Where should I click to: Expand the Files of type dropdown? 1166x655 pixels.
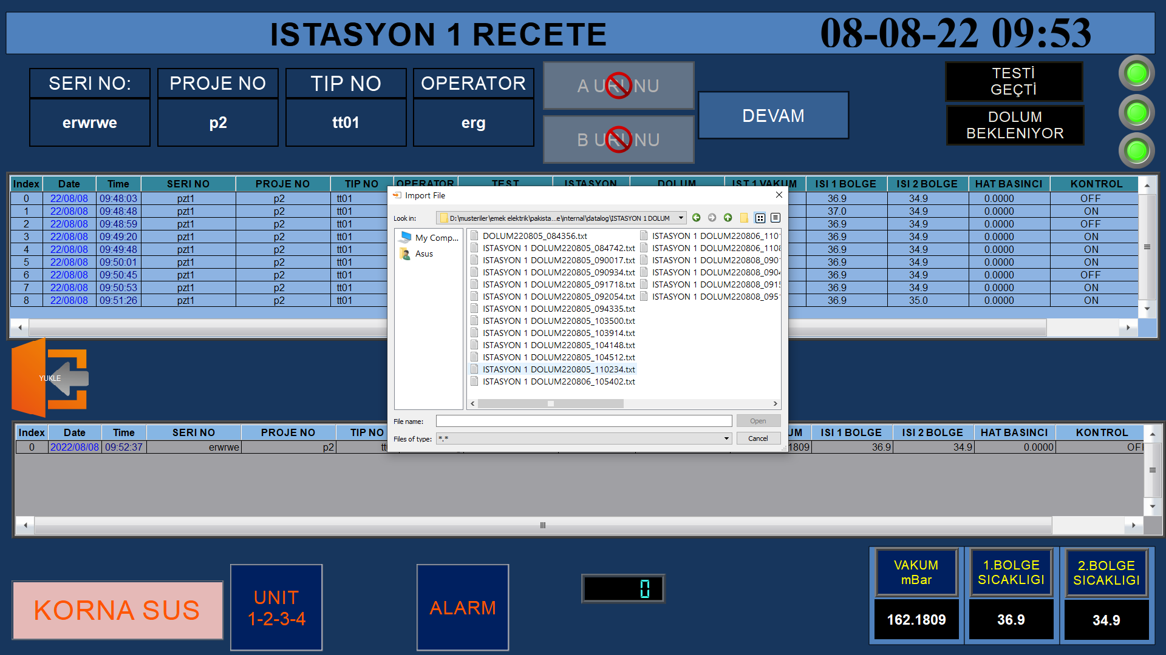point(726,438)
